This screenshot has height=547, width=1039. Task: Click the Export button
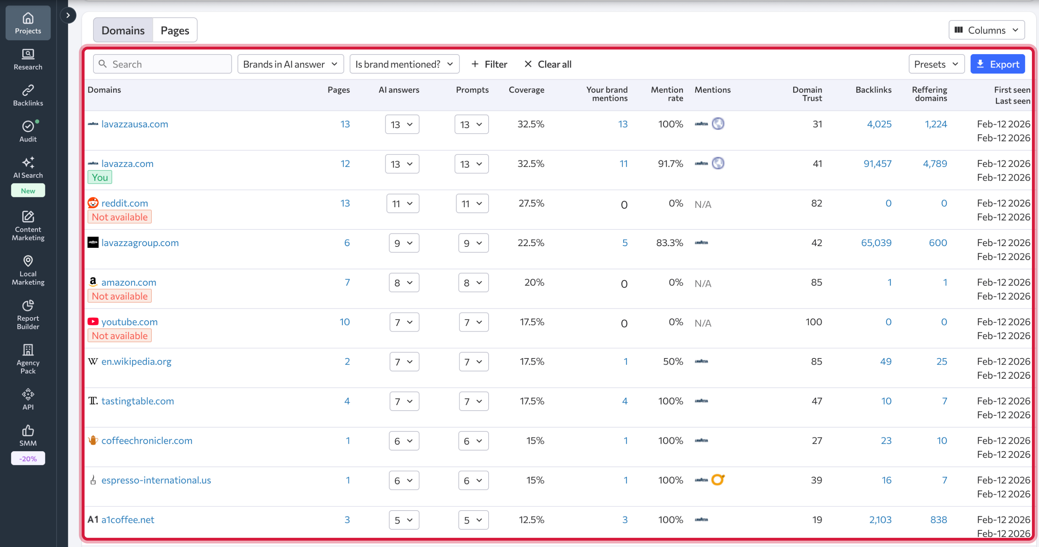coord(997,64)
